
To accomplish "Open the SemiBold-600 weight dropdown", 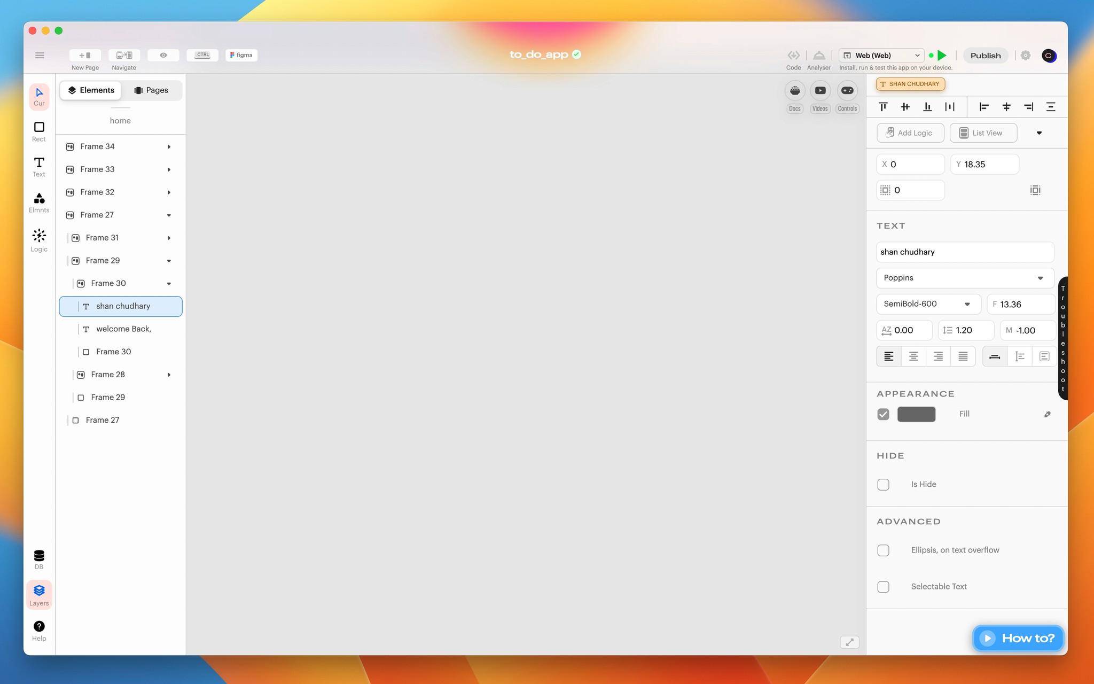I will pyautogui.click(x=928, y=304).
